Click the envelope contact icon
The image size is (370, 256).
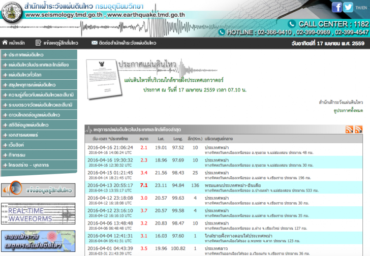(95, 43)
